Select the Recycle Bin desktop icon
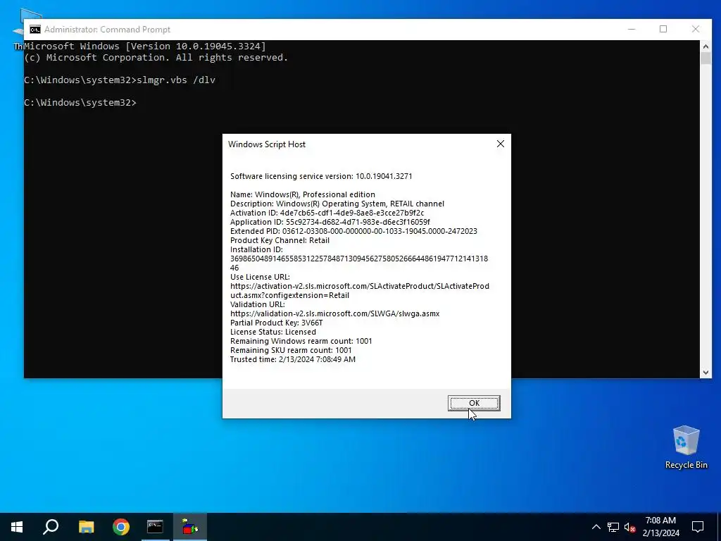 [x=686, y=447]
